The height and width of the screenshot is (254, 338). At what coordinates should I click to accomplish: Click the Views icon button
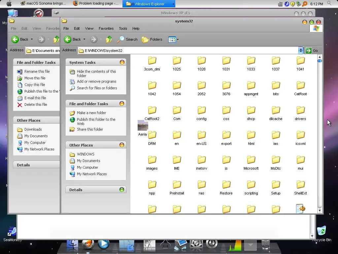click(x=172, y=40)
